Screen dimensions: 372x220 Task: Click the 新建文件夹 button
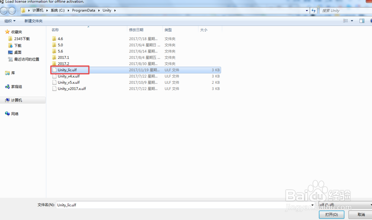33,21
